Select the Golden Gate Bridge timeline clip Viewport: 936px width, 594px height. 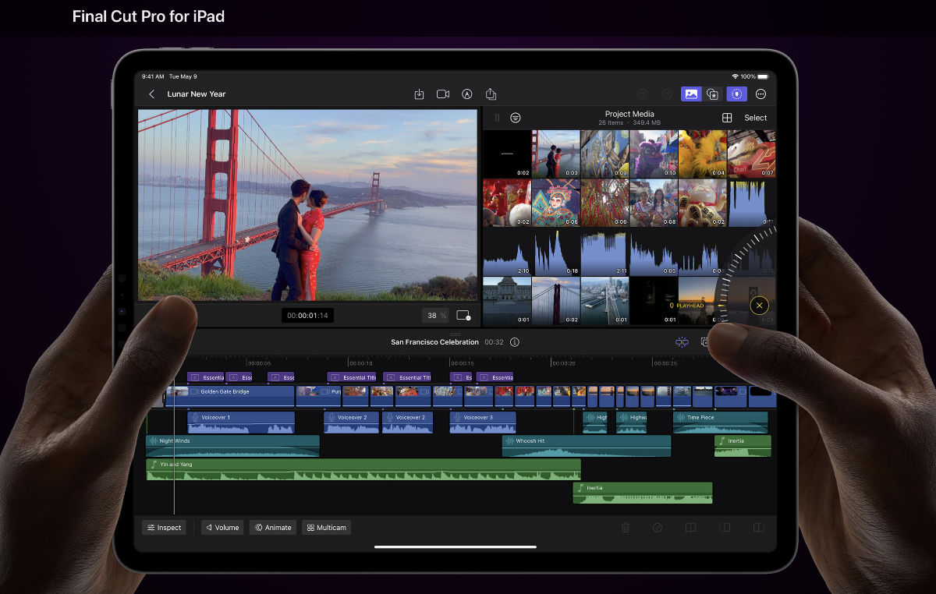[x=230, y=396]
